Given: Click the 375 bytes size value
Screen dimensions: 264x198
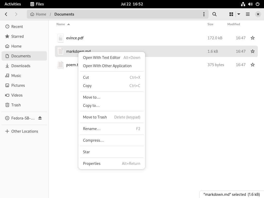Looking at the screenshot, I should tap(216, 65).
